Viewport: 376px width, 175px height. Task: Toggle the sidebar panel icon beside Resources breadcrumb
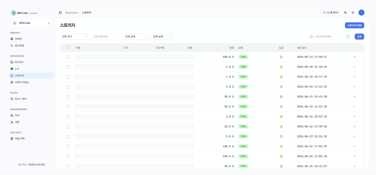pos(61,12)
